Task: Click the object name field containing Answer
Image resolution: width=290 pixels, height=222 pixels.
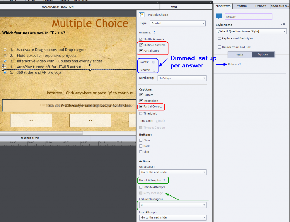Action: click(248, 17)
